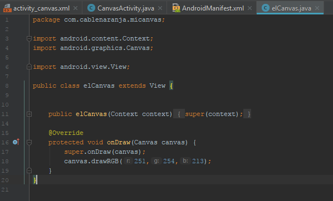Close the AndroidManifest.xml tab
The height and width of the screenshot is (201, 333).
point(249,8)
